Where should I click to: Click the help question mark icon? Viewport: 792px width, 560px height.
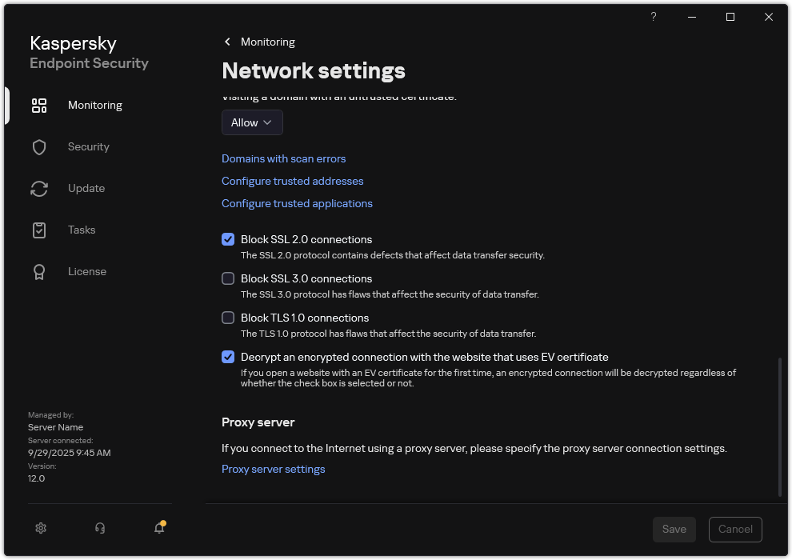653,17
